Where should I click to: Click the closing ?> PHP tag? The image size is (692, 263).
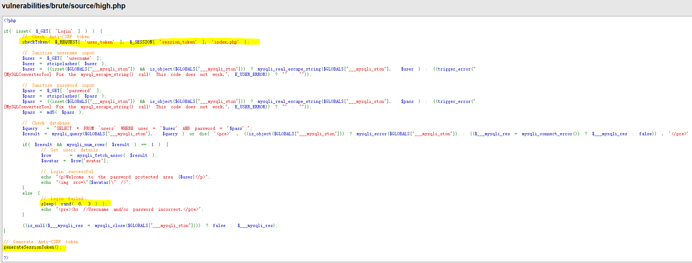point(6,258)
